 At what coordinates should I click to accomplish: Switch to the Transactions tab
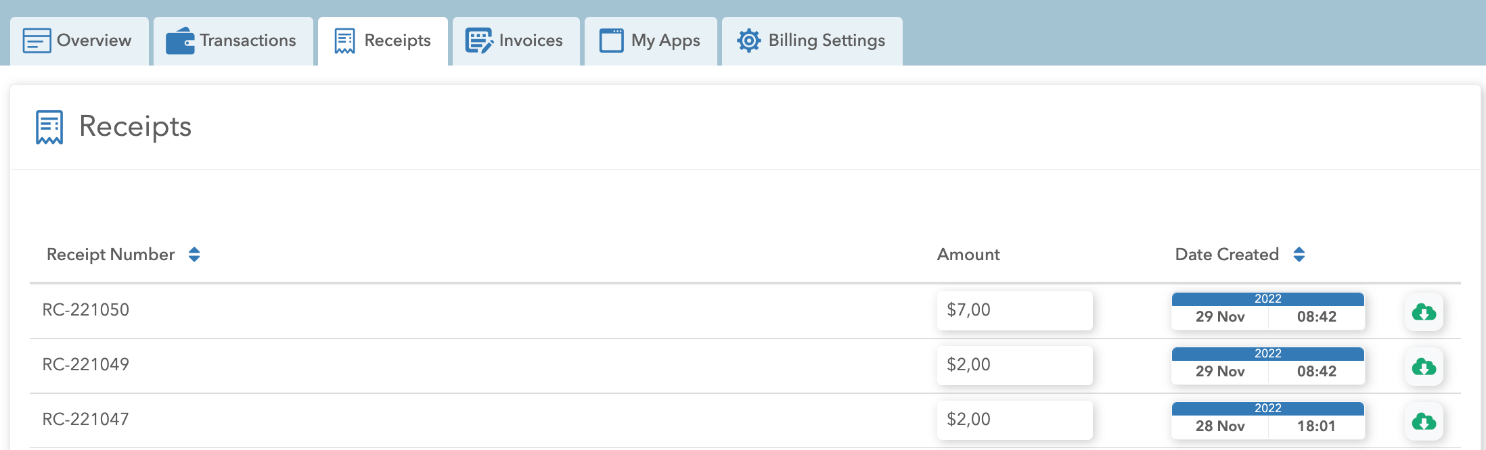[x=248, y=41]
